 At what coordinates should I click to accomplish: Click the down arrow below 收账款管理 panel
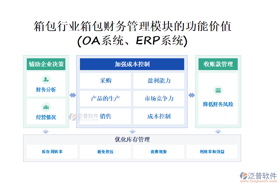218,131
